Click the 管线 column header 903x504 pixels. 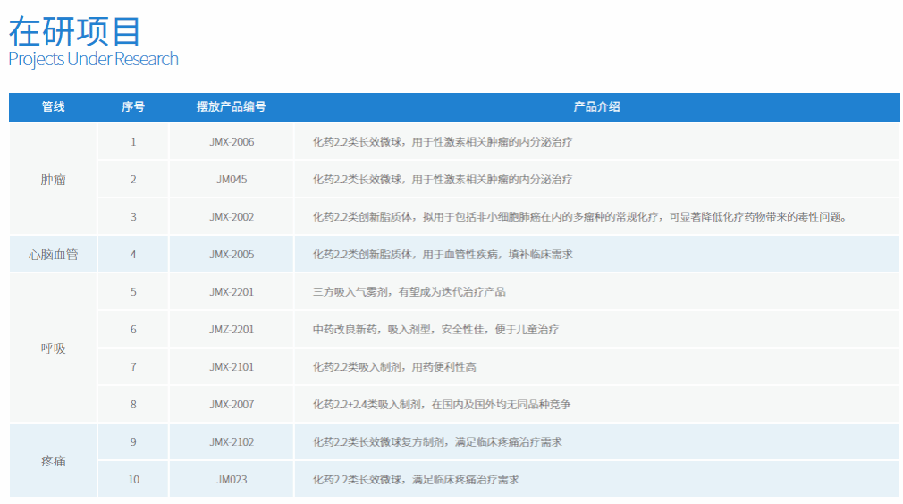(54, 106)
